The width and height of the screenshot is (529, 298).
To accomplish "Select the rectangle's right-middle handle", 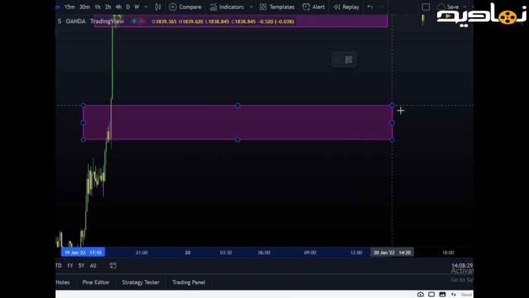I will tap(392, 123).
